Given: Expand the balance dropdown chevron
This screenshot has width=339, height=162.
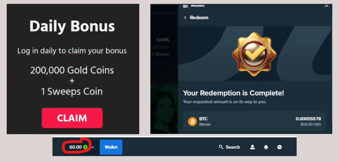Looking at the screenshot, I should click(93, 147).
